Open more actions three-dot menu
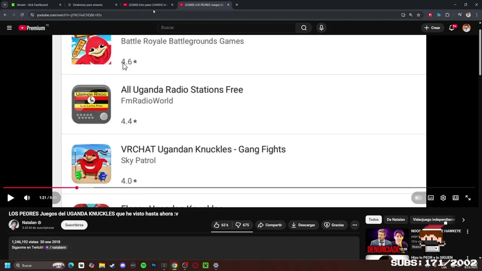Screen dimensions: 482x271 pyautogui.click(x=355, y=225)
